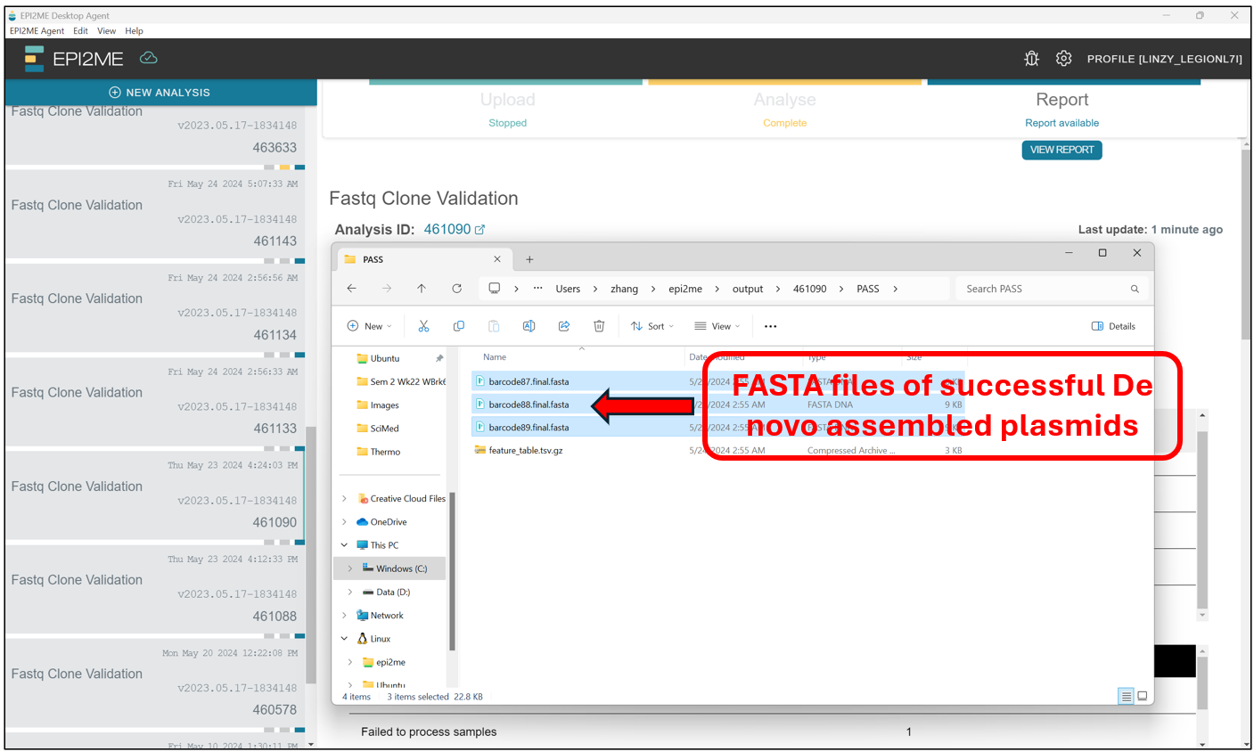Image resolution: width=1254 pixels, height=752 pixels.
Task: Expand Data (D:) tree node
Action: point(350,592)
